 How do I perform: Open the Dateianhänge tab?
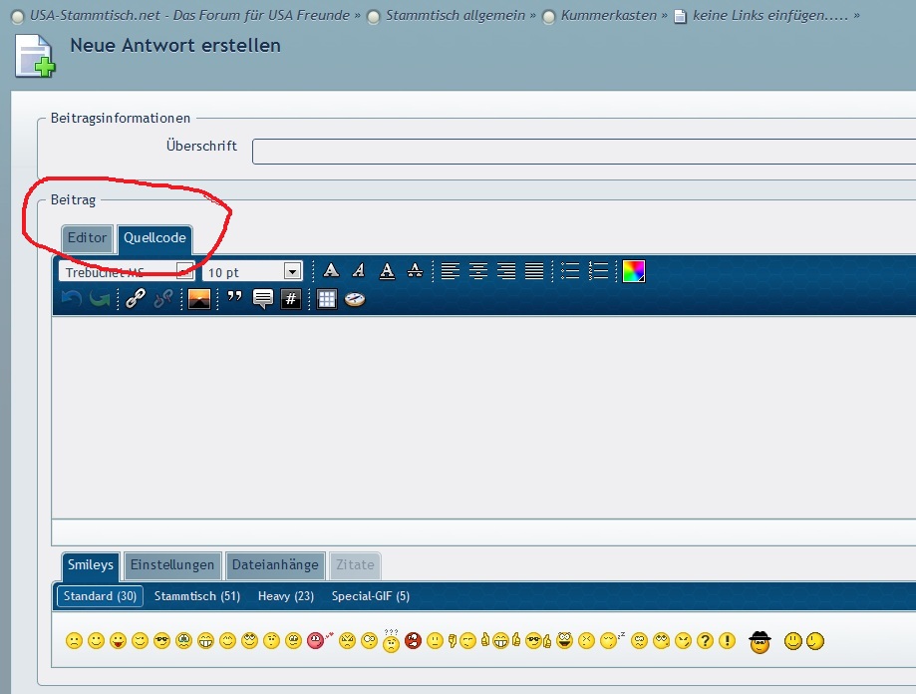point(275,565)
